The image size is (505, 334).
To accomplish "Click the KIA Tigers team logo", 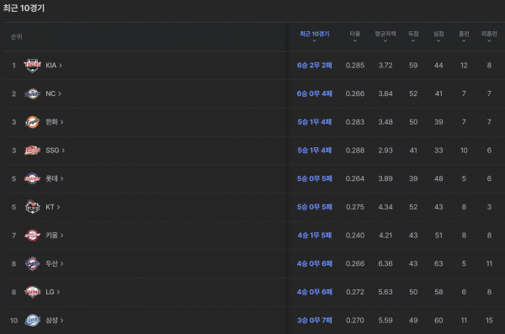I will tap(33, 66).
